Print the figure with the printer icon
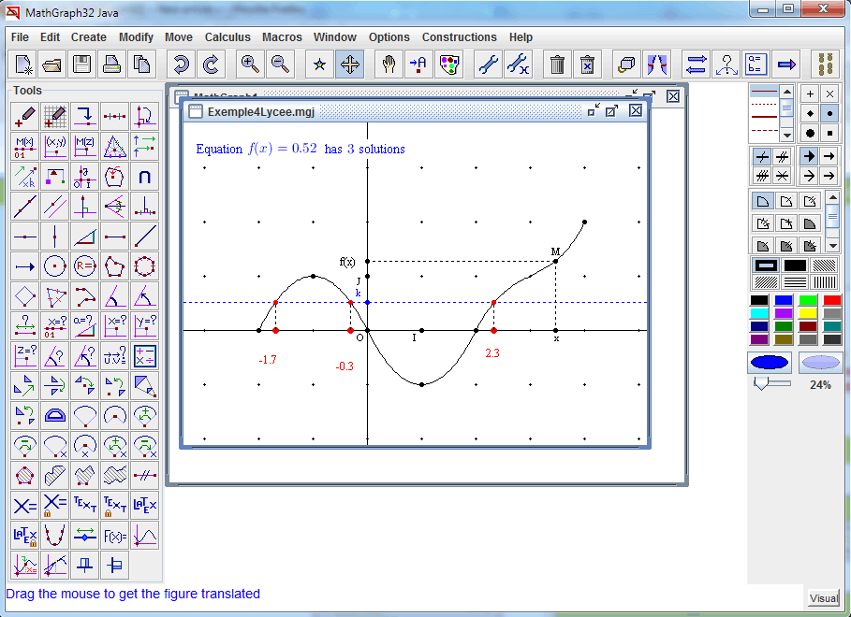The width and height of the screenshot is (851, 617). pos(111,65)
